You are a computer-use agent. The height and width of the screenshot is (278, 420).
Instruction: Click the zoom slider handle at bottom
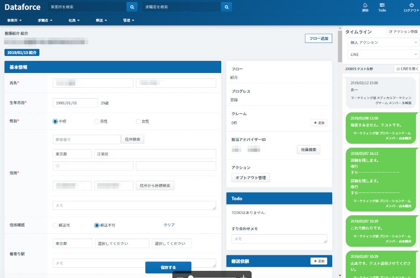pos(191,276)
